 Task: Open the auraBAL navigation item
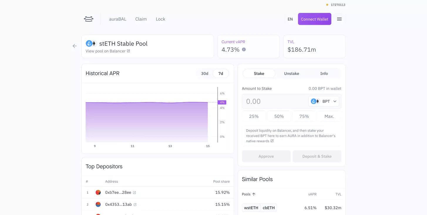118,19
